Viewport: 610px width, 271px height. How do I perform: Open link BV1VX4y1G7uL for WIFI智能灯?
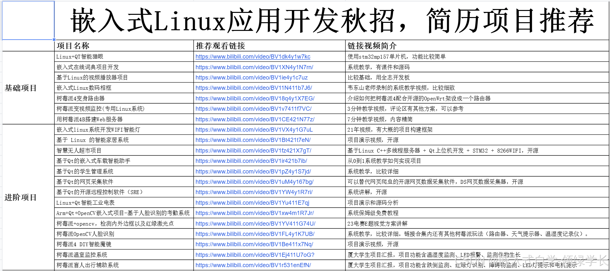pos(254,130)
